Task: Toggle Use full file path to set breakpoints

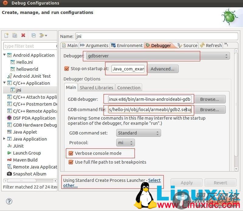Action: pyautogui.click(x=71, y=162)
